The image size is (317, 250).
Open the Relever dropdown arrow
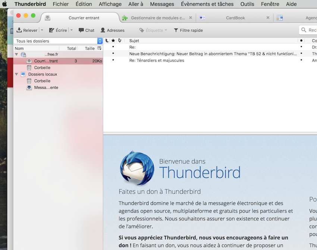tap(42, 30)
